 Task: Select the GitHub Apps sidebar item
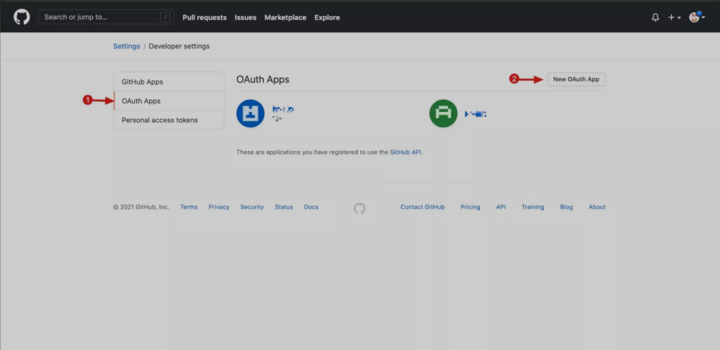pyautogui.click(x=142, y=82)
